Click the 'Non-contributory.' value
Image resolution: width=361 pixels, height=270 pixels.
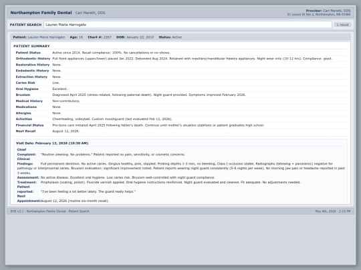coord(66,101)
